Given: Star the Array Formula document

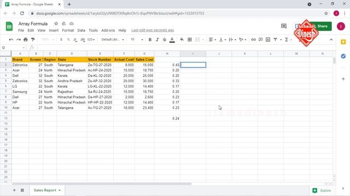Looking at the screenshot, I should [x=56, y=23].
